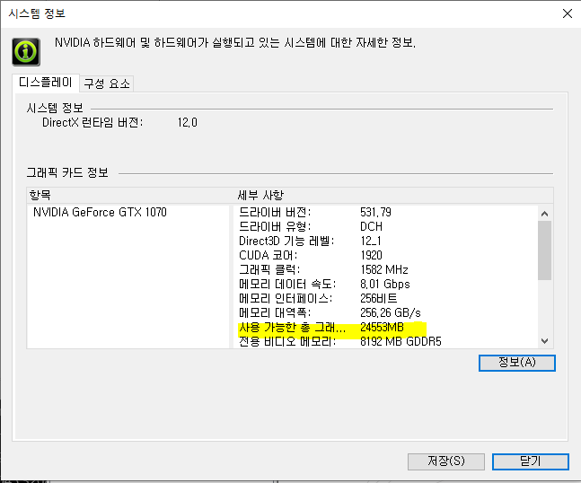The image size is (581, 483).
Task: Click the 8.01 Gbps value
Action: 385,284
